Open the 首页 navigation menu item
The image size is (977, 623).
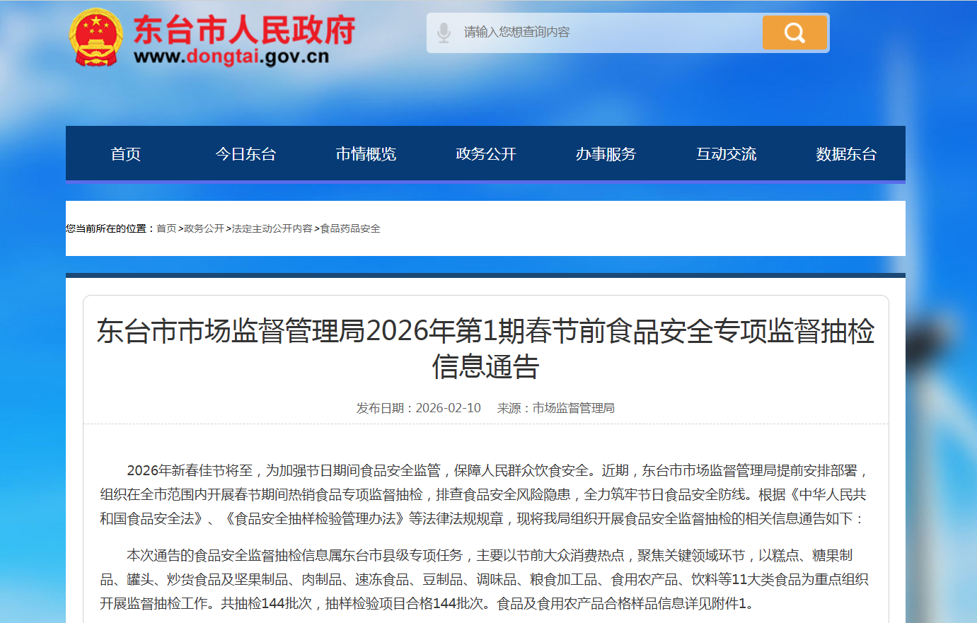(126, 154)
